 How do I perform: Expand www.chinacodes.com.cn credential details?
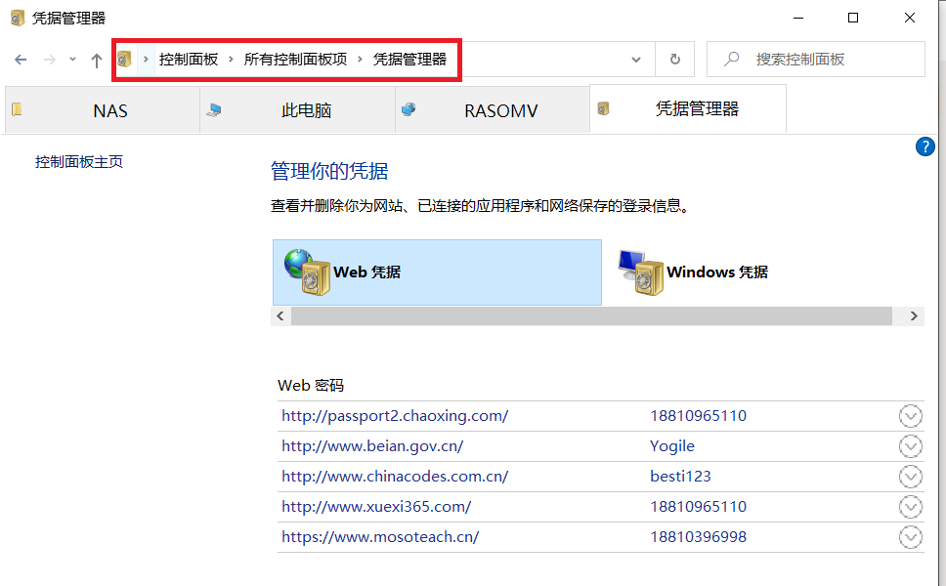coord(911,477)
